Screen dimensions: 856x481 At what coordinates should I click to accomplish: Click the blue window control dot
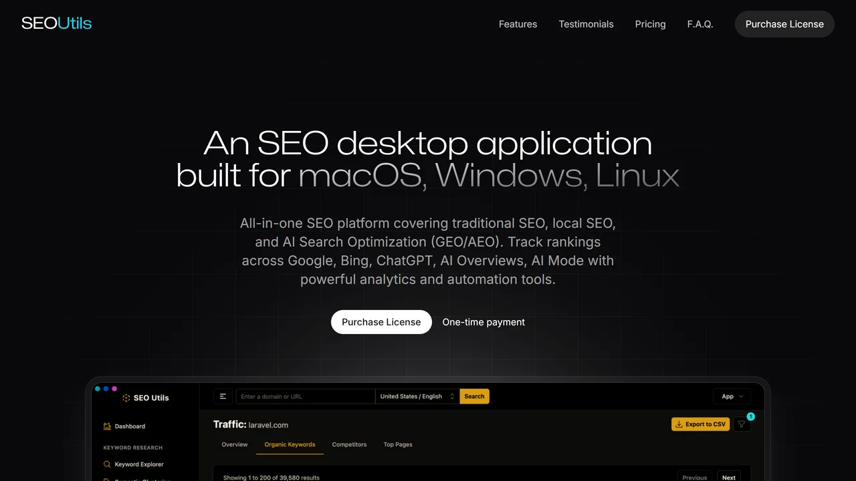pos(106,388)
